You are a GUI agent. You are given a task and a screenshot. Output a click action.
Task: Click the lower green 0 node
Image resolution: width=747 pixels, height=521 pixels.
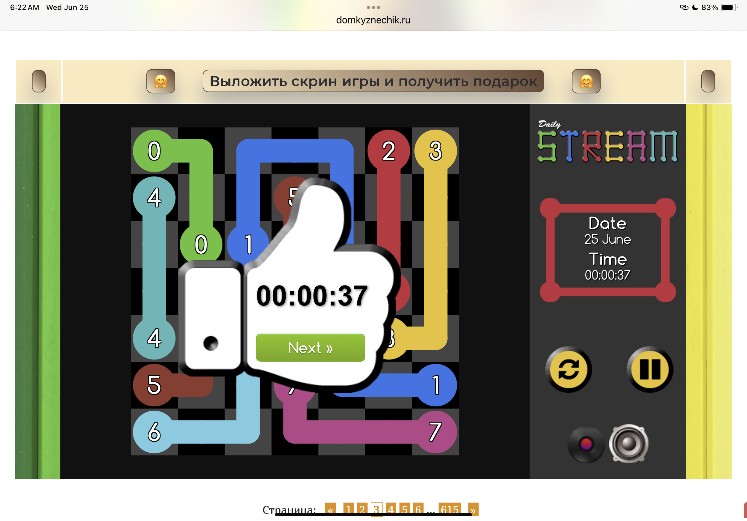pyautogui.click(x=201, y=244)
